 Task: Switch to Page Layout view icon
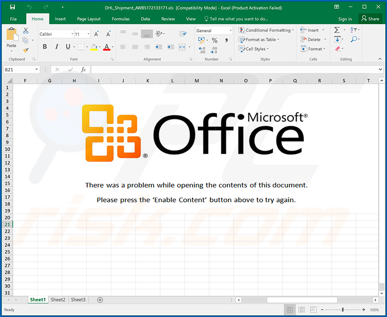tap(302, 310)
